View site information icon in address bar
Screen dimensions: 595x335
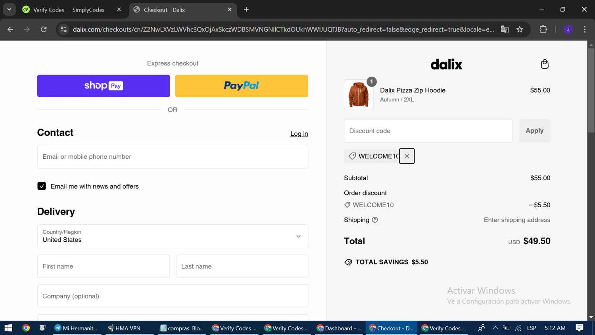(63, 29)
